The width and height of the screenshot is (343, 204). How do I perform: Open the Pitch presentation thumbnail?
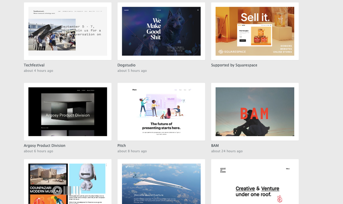pos(161,112)
